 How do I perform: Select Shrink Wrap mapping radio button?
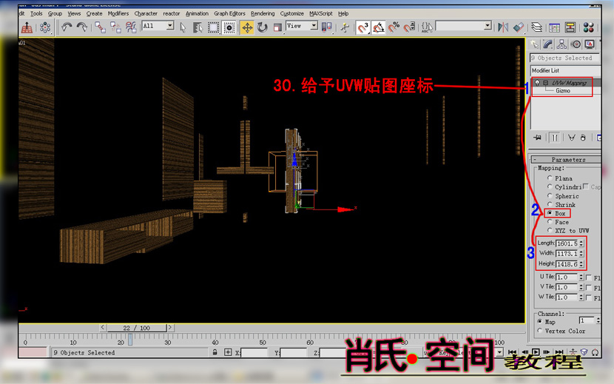point(550,204)
